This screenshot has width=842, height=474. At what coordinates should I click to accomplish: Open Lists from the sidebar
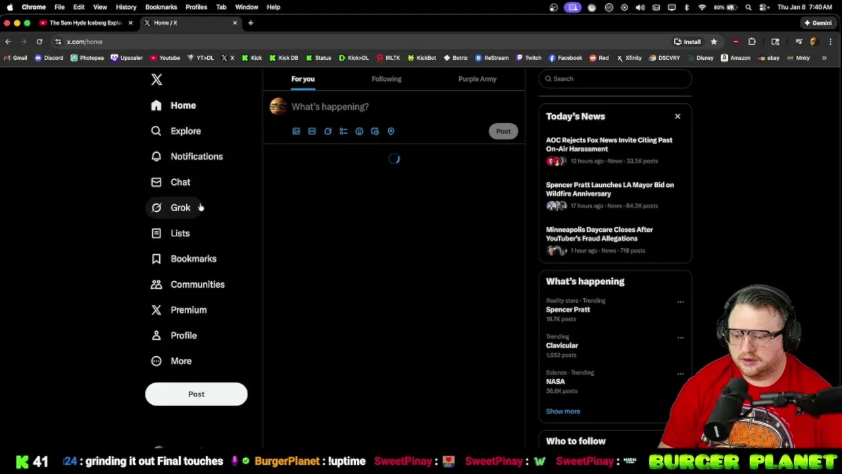click(x=171, y=233)
